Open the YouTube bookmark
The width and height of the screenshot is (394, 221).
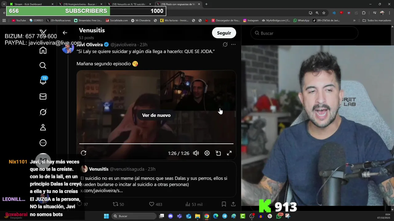tap(19, 21)
